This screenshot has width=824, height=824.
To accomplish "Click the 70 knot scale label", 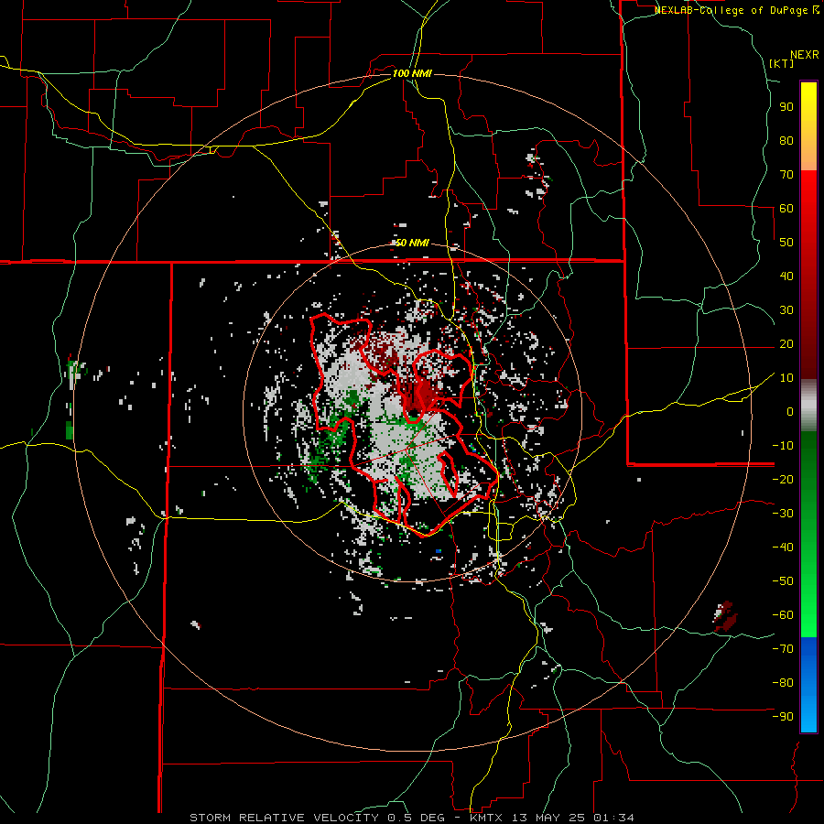I will pos(786,175).
